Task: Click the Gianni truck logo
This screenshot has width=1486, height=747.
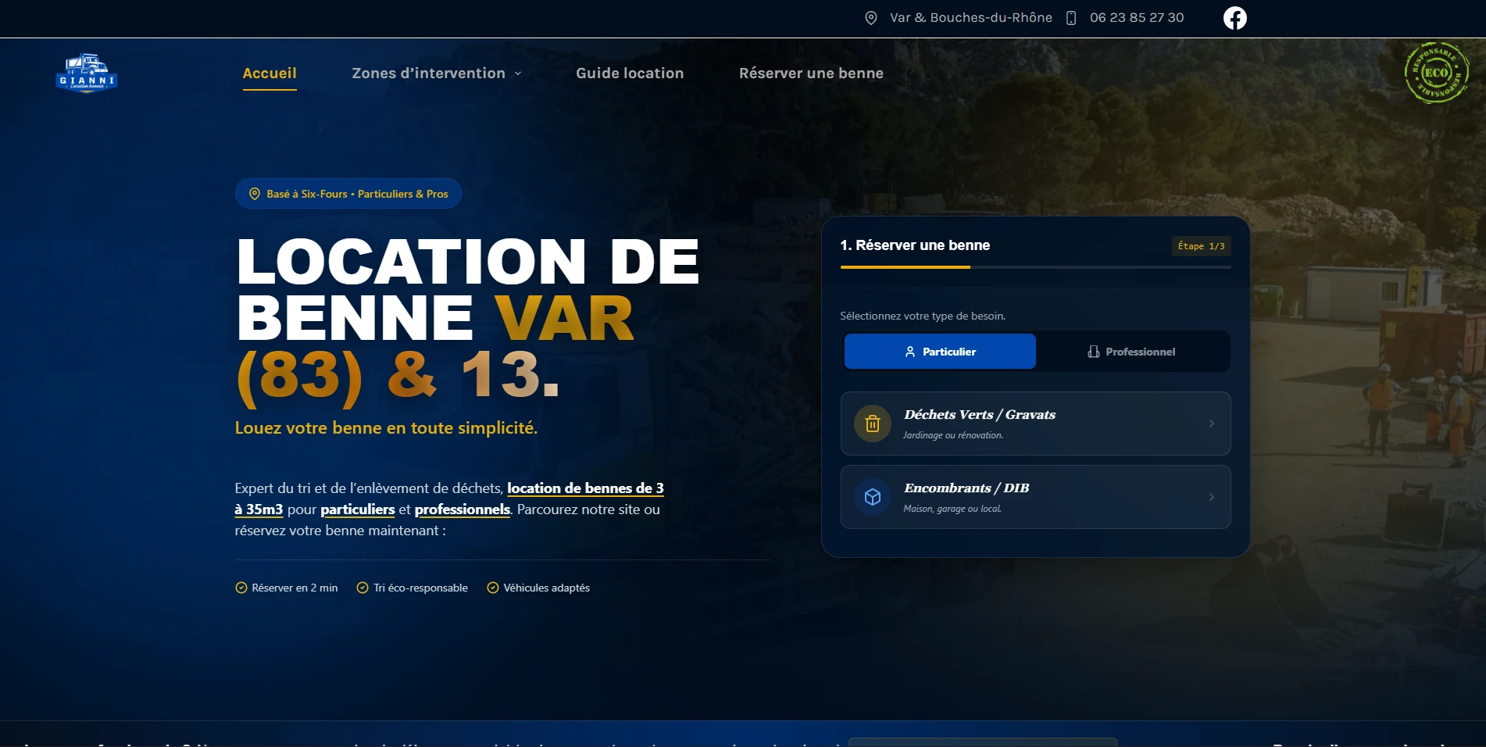Action: click(86, 73)
